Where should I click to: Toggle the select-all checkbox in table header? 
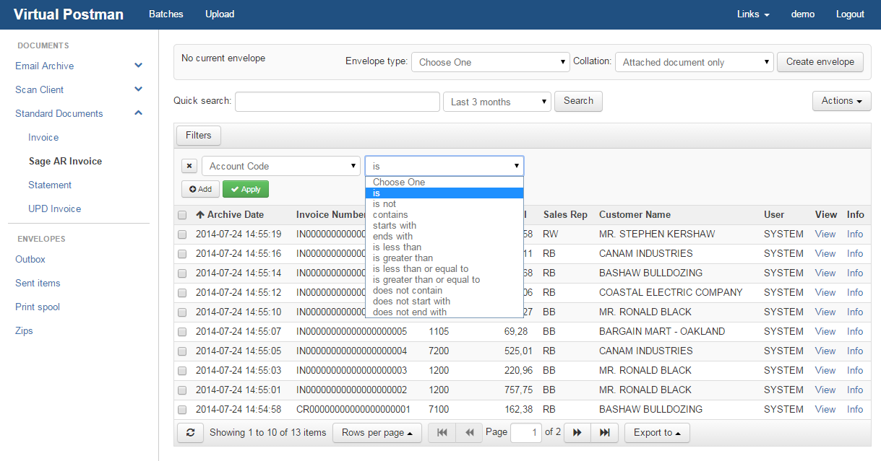coord(182,215)
